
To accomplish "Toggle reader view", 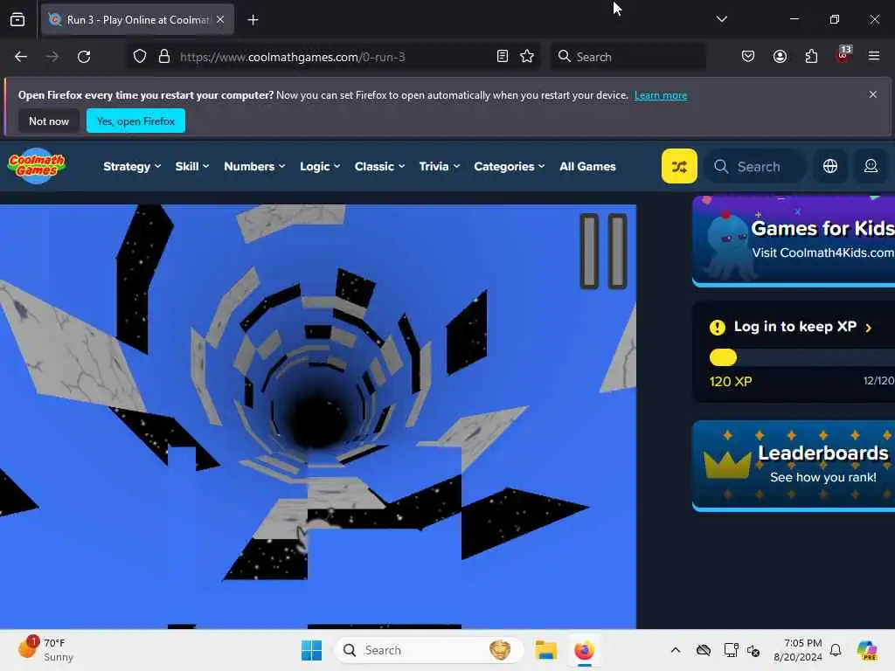I will tap(503, 57).
